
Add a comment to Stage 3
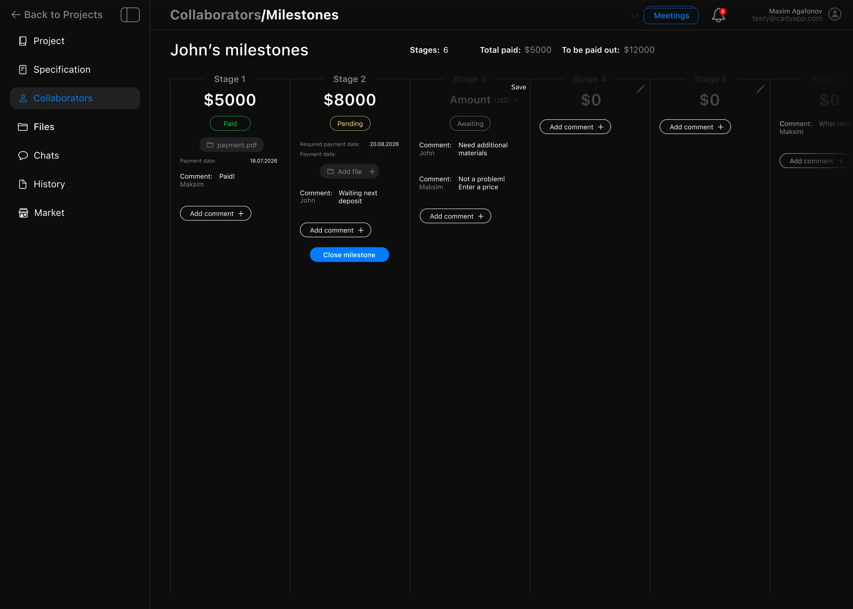click(455, 216)
